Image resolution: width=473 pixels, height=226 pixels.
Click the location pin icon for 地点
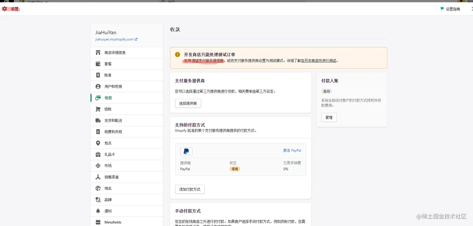click(x=98, y=143)
